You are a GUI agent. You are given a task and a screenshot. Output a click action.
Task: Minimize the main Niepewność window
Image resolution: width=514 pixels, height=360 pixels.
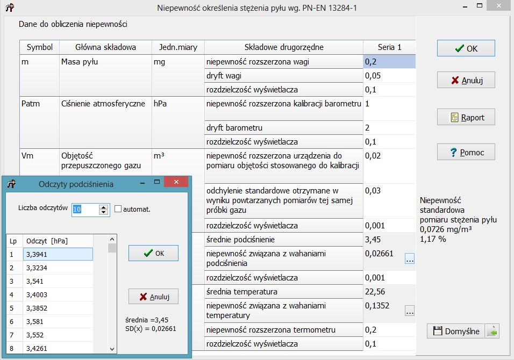(x=465, y=6)
